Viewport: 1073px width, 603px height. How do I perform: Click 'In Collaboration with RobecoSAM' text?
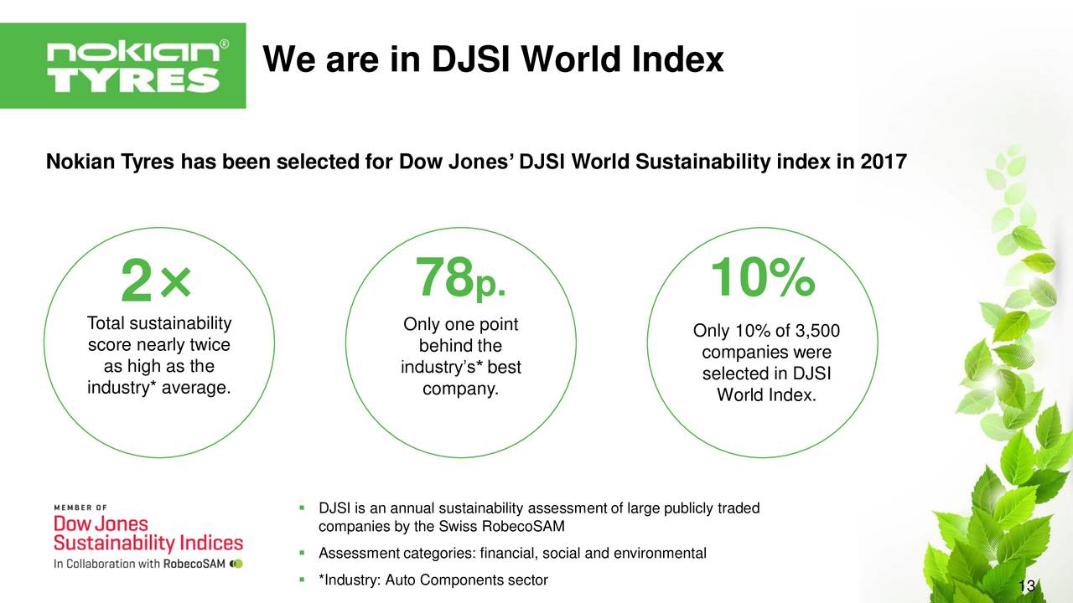[140, 564]
